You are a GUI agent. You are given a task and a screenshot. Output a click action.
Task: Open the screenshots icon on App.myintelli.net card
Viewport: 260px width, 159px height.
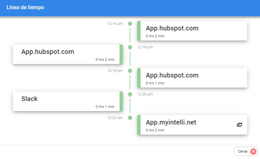[x=239, y=125]
